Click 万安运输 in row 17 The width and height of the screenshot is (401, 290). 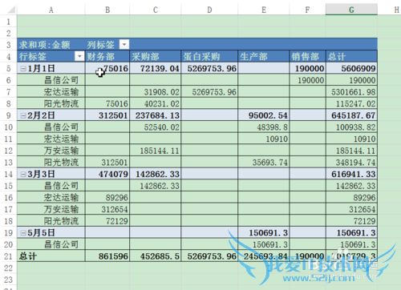point(51,209)
